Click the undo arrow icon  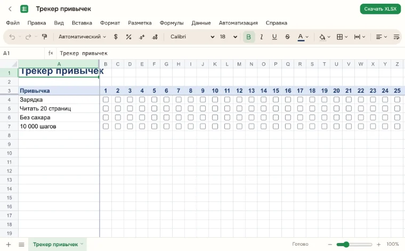pos(12,37)
